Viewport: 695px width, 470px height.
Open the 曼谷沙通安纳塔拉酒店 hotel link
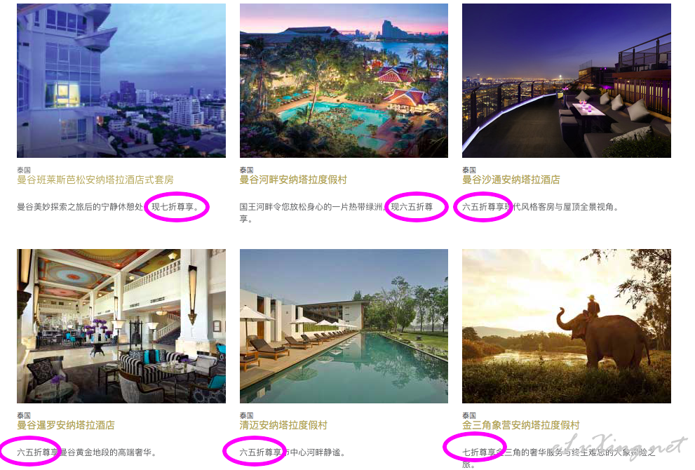[x=511, y=180]
